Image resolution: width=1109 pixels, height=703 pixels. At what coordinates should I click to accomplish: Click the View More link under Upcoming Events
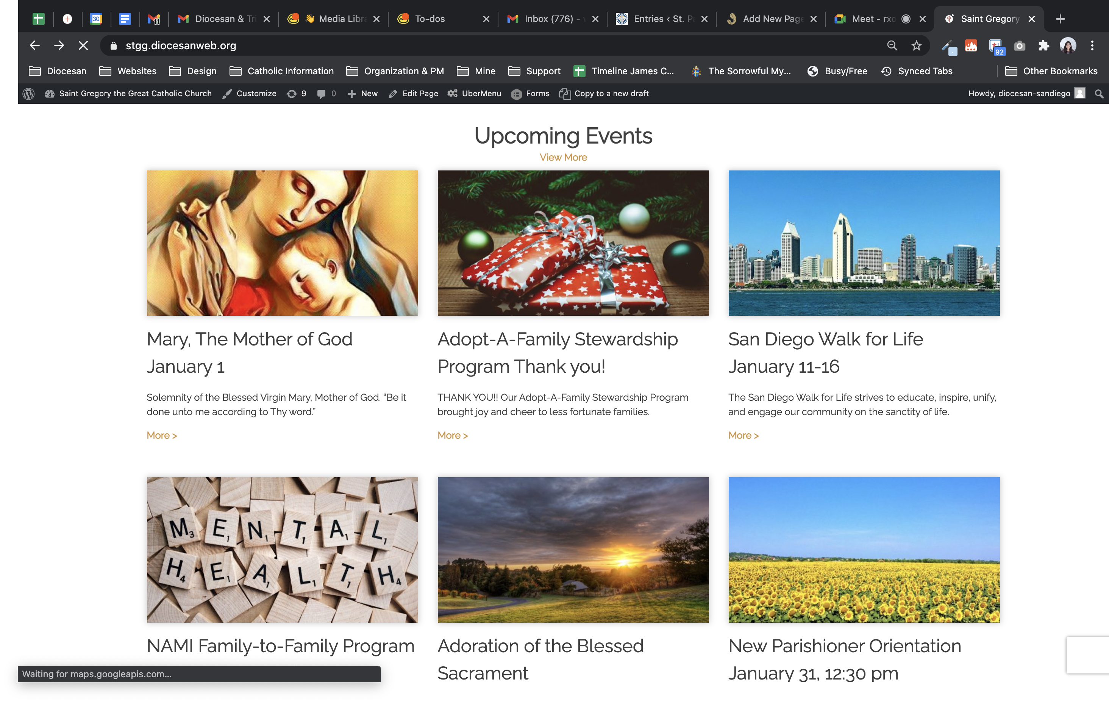(563, 157)
